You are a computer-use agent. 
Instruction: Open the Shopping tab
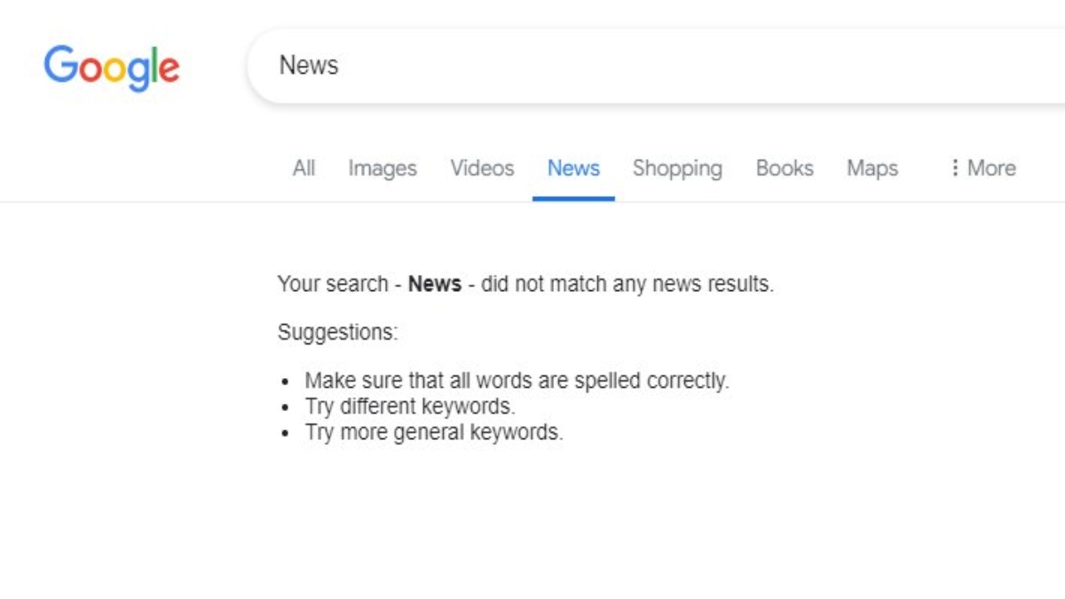(x=677, y=168)
